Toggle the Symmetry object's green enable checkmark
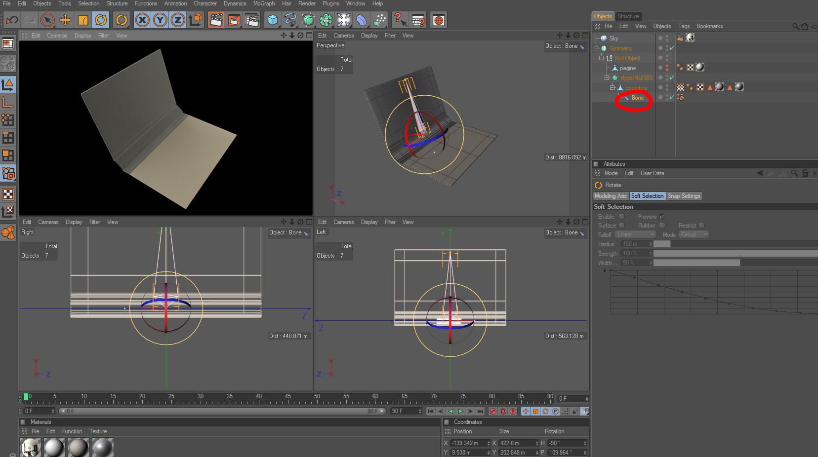The image size is (818, 457). point(672,48)
